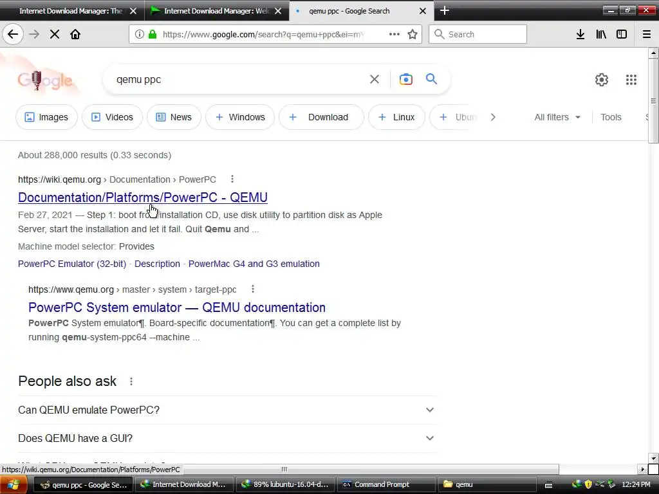Viewport: 659px width, 494px height.
Task: Click the Firefox address bar URL
Action: pyautogui.click(x=263, y=35)
